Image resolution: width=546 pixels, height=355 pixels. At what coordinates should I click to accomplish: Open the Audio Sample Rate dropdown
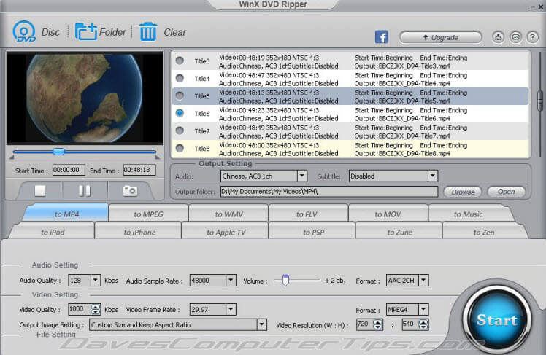click(x=231, y=280)
